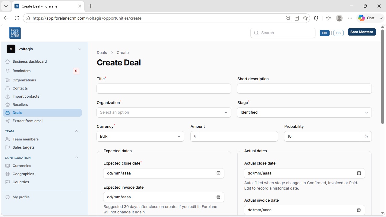Open Organizations in the sidebar
This screenshot has height=217, width=386.
(x=42, y=80)
